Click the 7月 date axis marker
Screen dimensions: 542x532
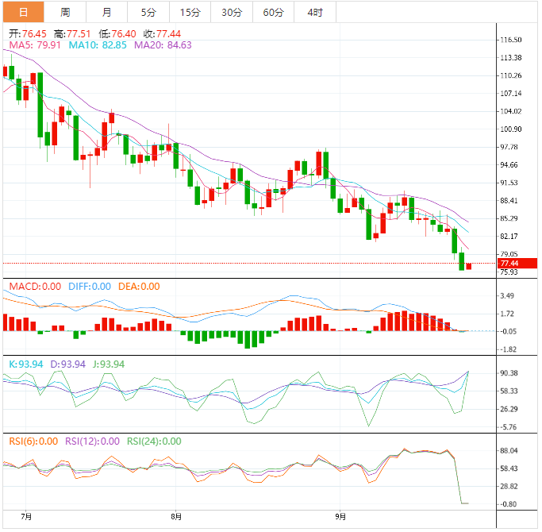(26, 517)
